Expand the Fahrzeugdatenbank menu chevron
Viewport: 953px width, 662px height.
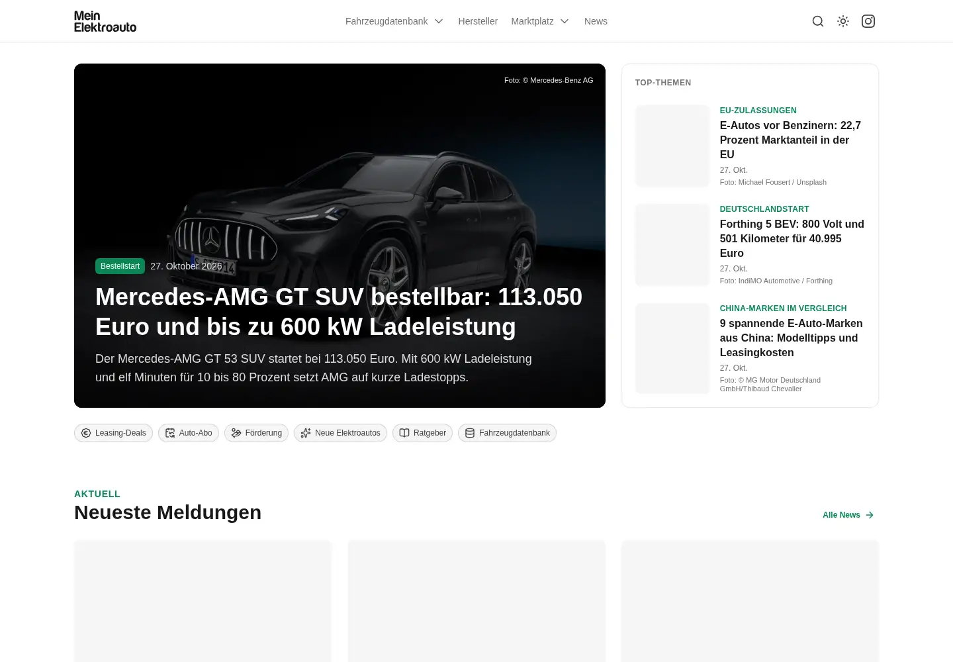click(x=439, y=21)
